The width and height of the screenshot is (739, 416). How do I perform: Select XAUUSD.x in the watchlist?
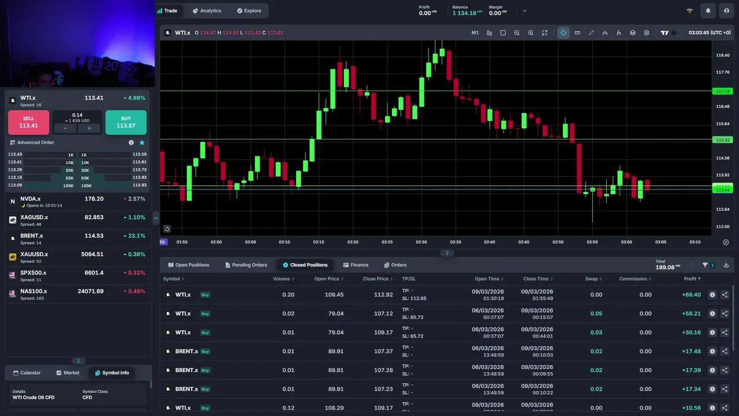point(77,257)
